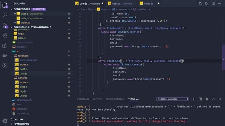225x126 pixels.
Task: Open tag.js in schema folder
Action: pyautogui.click(x=41, y=91)
